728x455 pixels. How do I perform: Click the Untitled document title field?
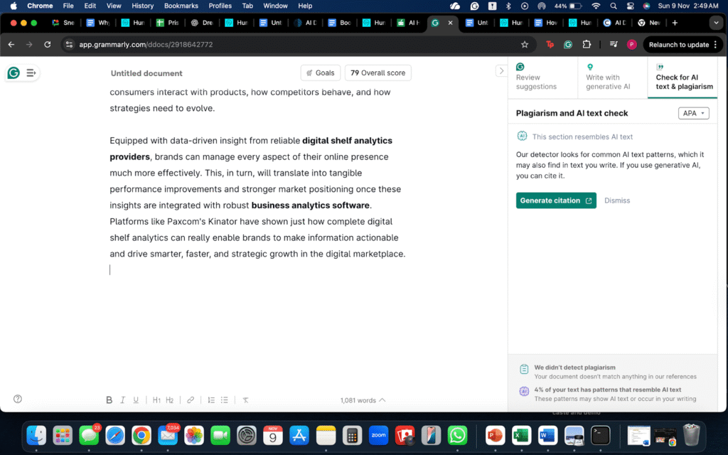click(x=146, y=73)
